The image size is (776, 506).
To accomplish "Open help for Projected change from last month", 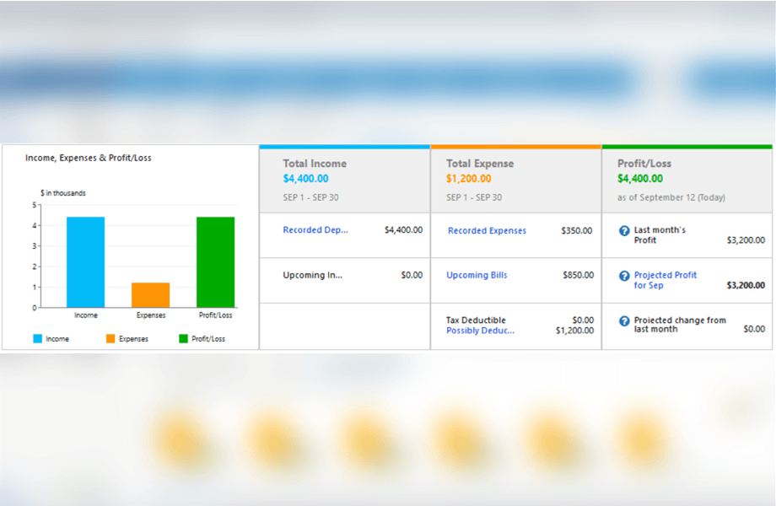I will [x=624, y=321].
